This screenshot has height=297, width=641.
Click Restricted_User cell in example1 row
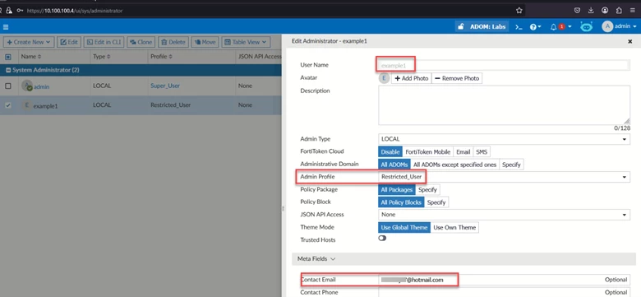pos(170,105)
